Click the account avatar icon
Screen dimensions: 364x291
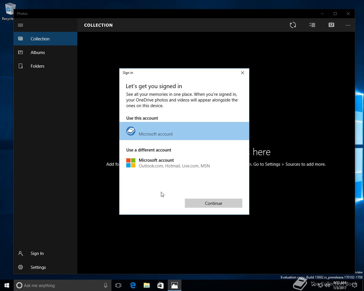(x=131, y=131)
